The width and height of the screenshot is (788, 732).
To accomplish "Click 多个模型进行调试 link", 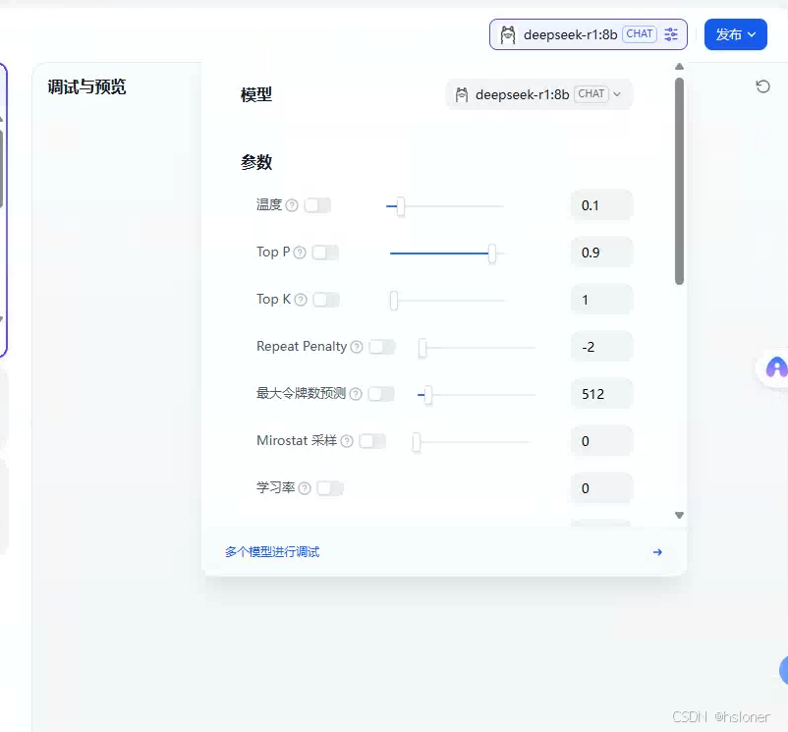I will (x=272, y=552).
